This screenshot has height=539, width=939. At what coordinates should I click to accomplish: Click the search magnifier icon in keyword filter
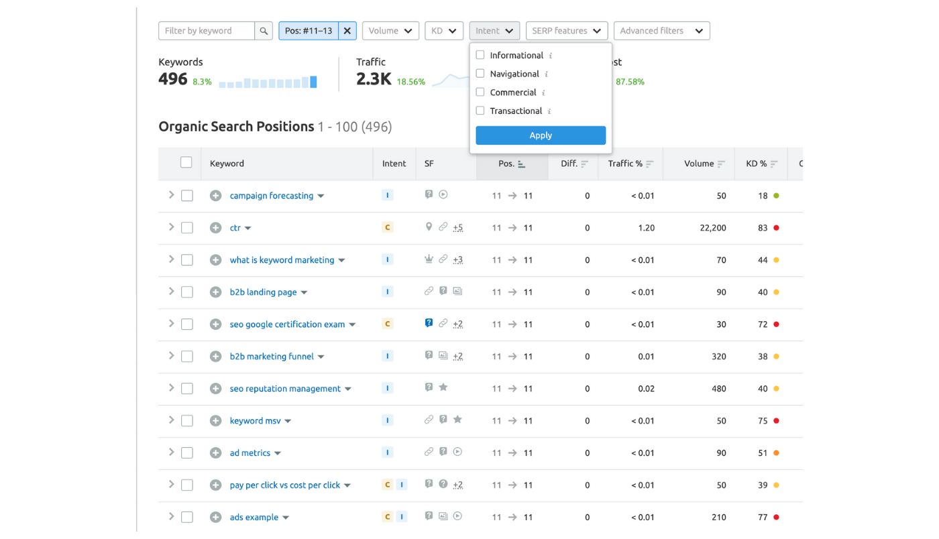click(264, 31)
